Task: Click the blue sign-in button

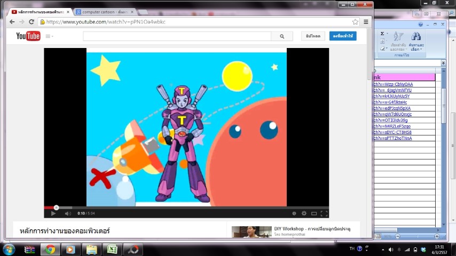Action: coord(343,36)
